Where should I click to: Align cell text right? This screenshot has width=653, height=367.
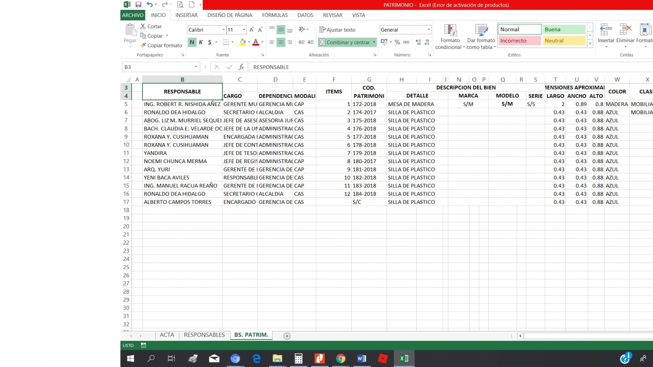pyautogui.click(x=289, y=42)
